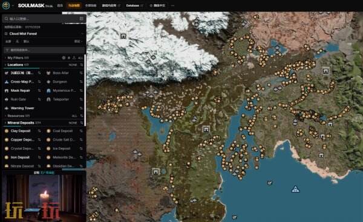Click the swap icon in Mineral Deposits header
363x222 pixels.
(x=82, y=123)
